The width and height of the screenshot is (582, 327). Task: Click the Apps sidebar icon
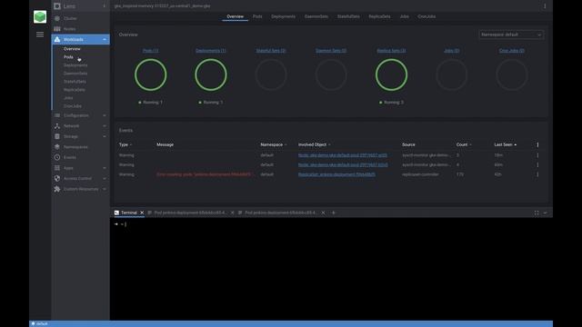tap(56, 168)
